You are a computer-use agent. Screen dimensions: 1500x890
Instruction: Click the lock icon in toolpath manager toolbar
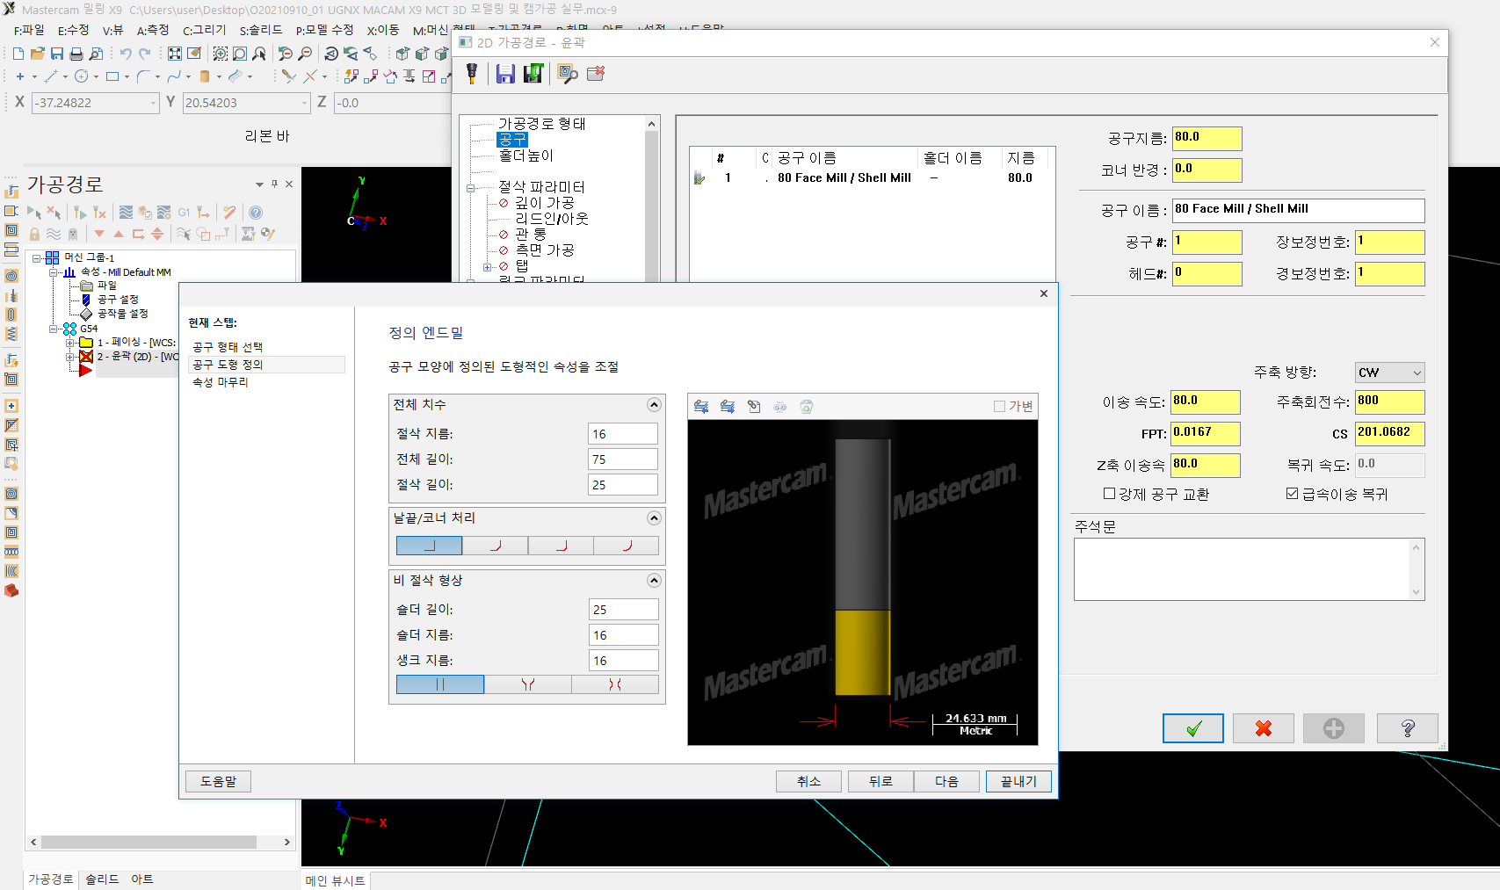pos(34,234)
